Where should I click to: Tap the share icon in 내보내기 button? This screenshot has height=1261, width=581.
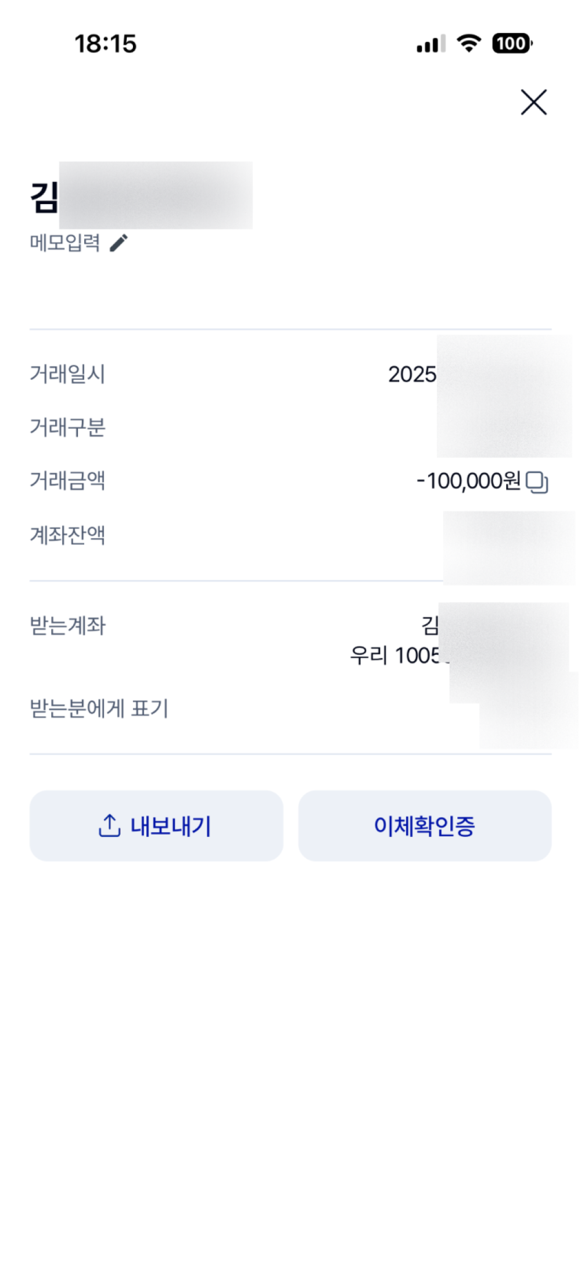pos(109,825)
